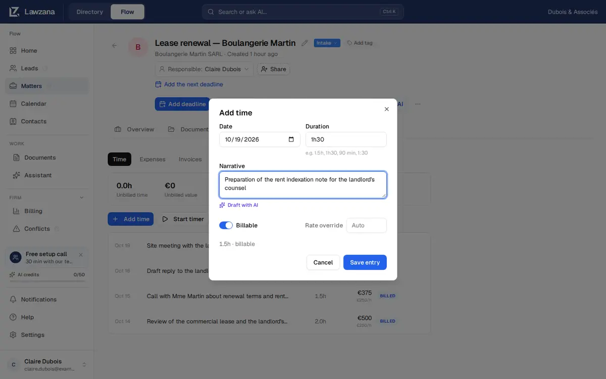Click the Rate override input
606x379 pixels.
pyautogui.click(x=367, y=225)
